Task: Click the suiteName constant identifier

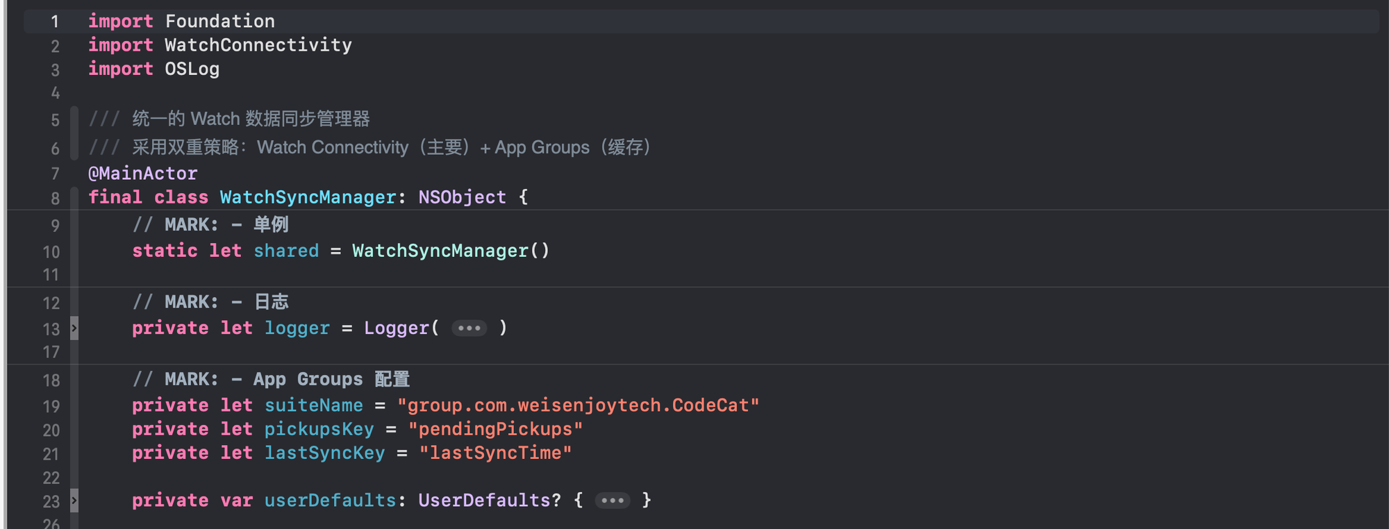Action: pyautogui.click(x=313, y=405)
